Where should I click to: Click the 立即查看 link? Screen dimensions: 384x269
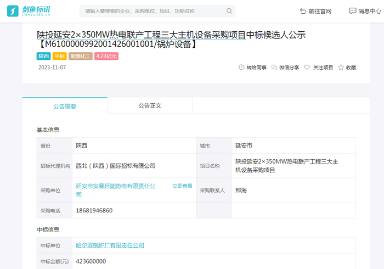coord(182,186)
